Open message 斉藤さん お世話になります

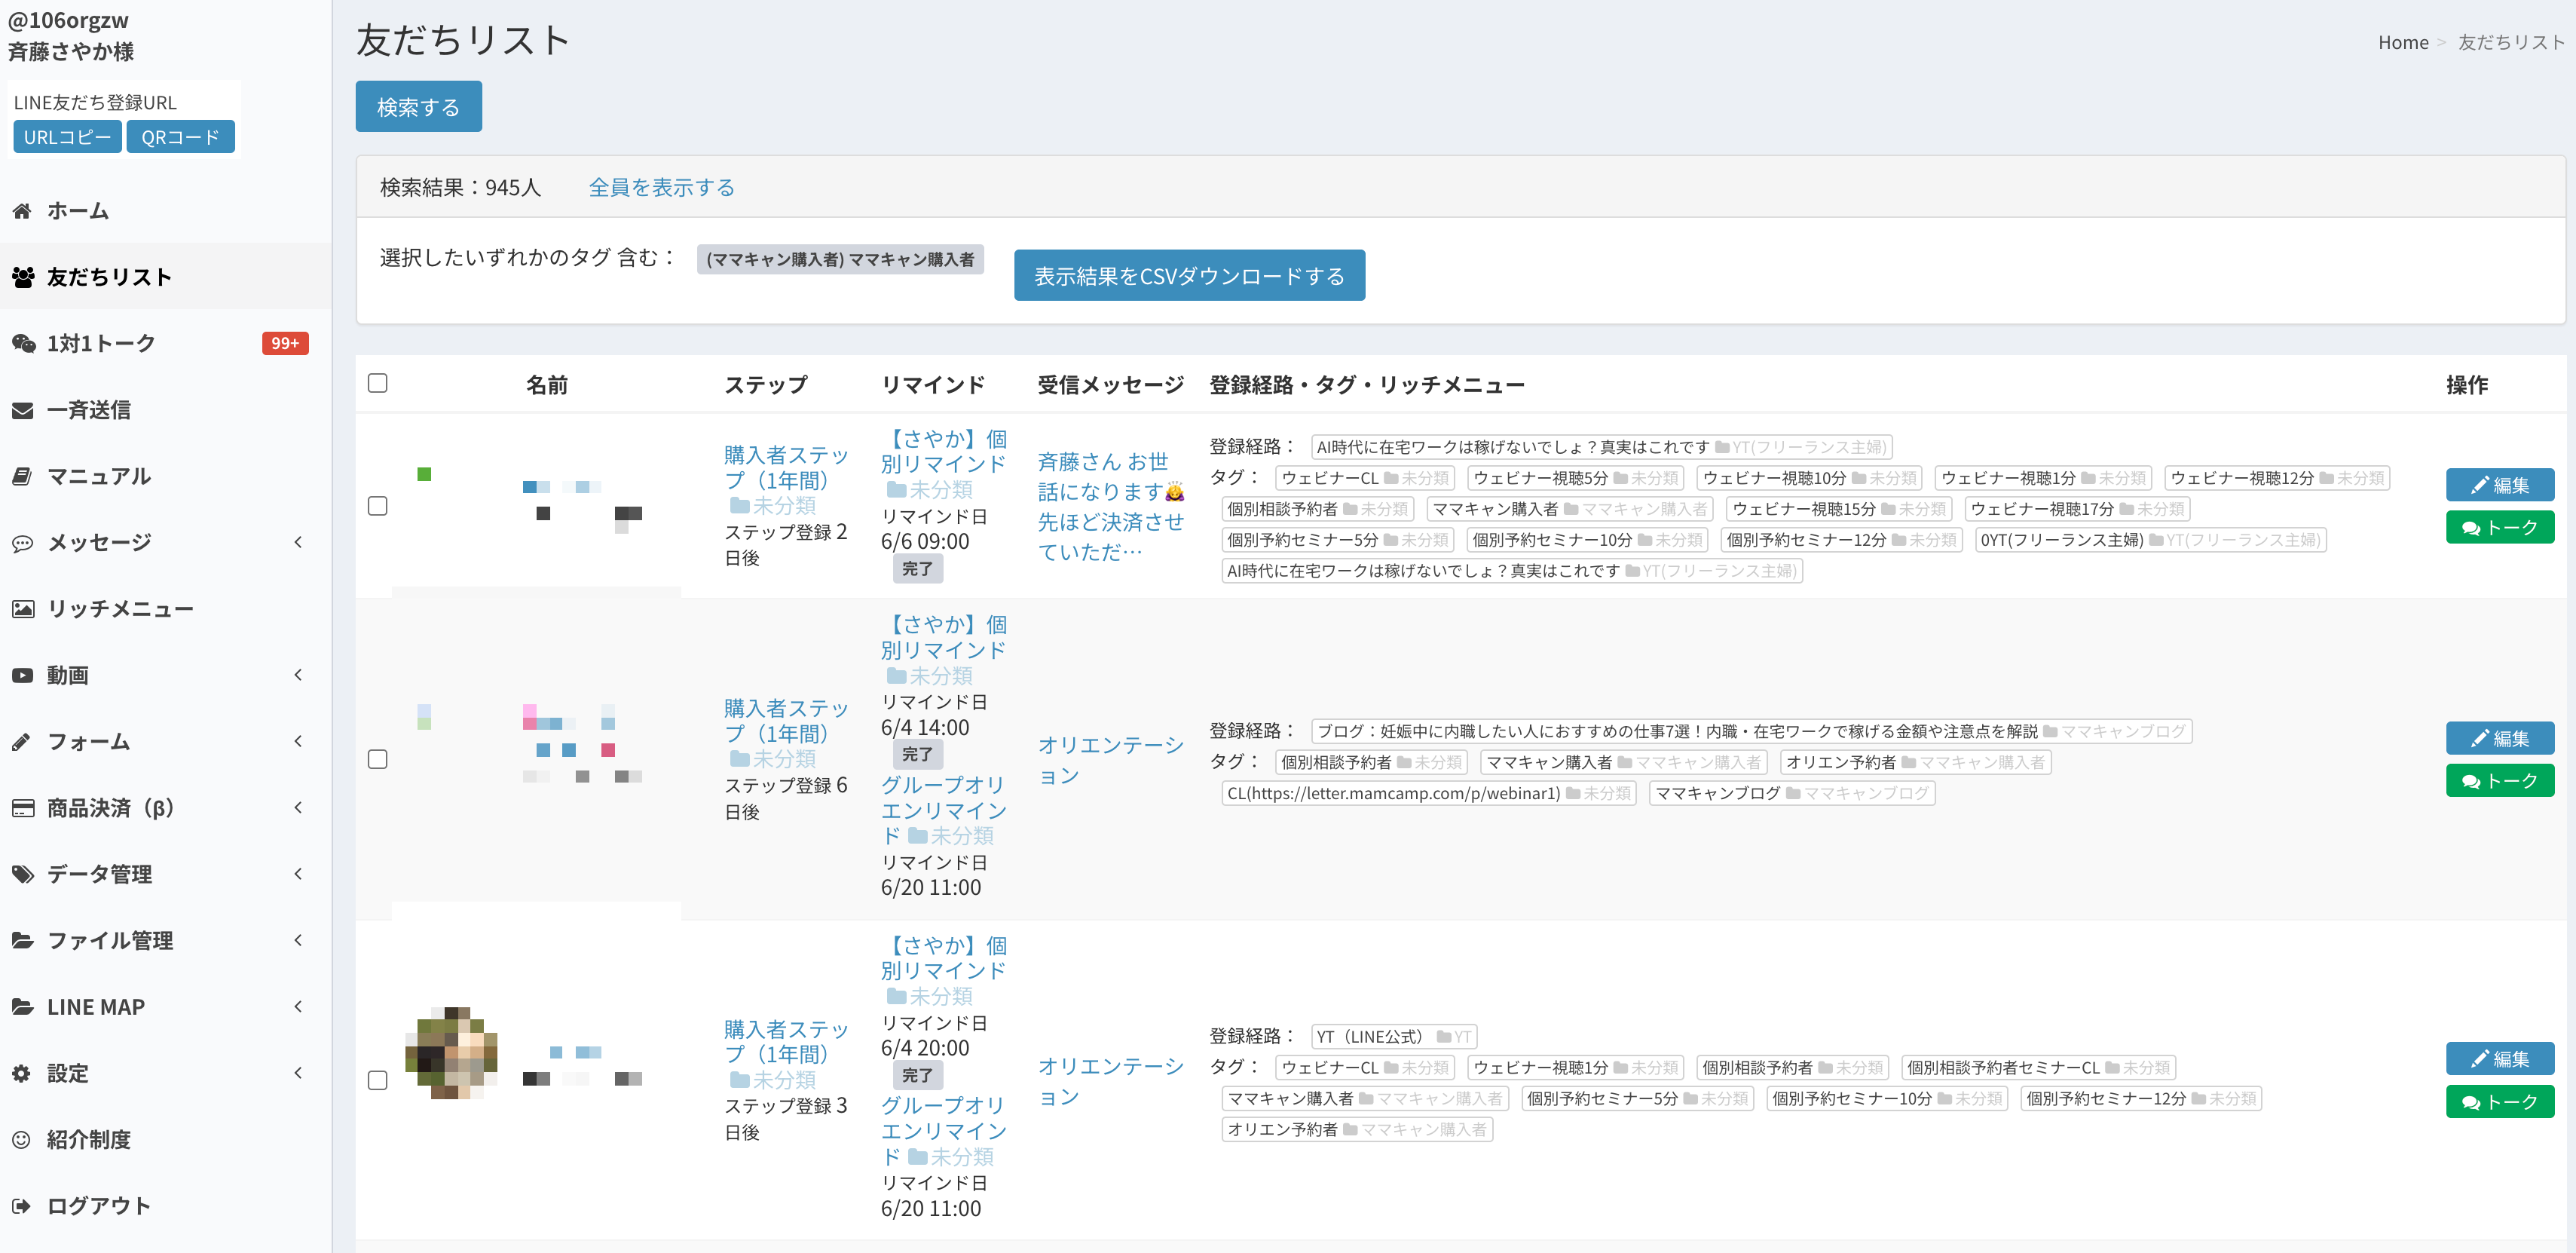tap(1110, 506)
